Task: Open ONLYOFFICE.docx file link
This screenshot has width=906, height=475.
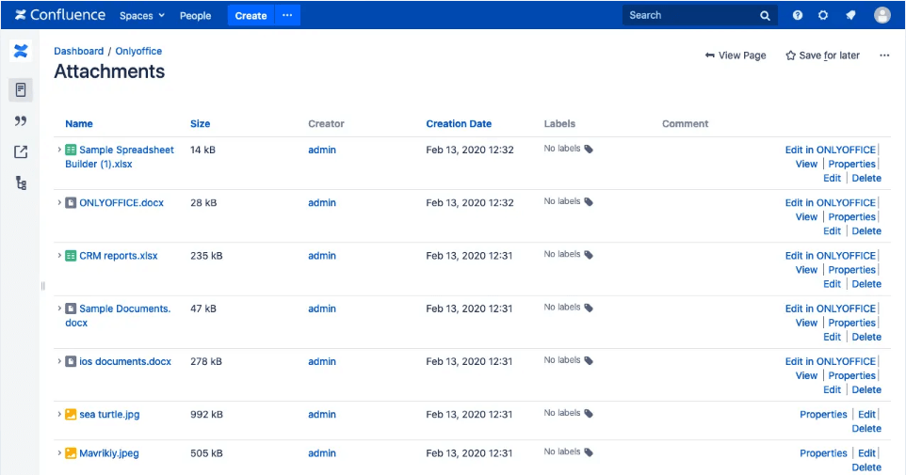Action: pos(121,202)
